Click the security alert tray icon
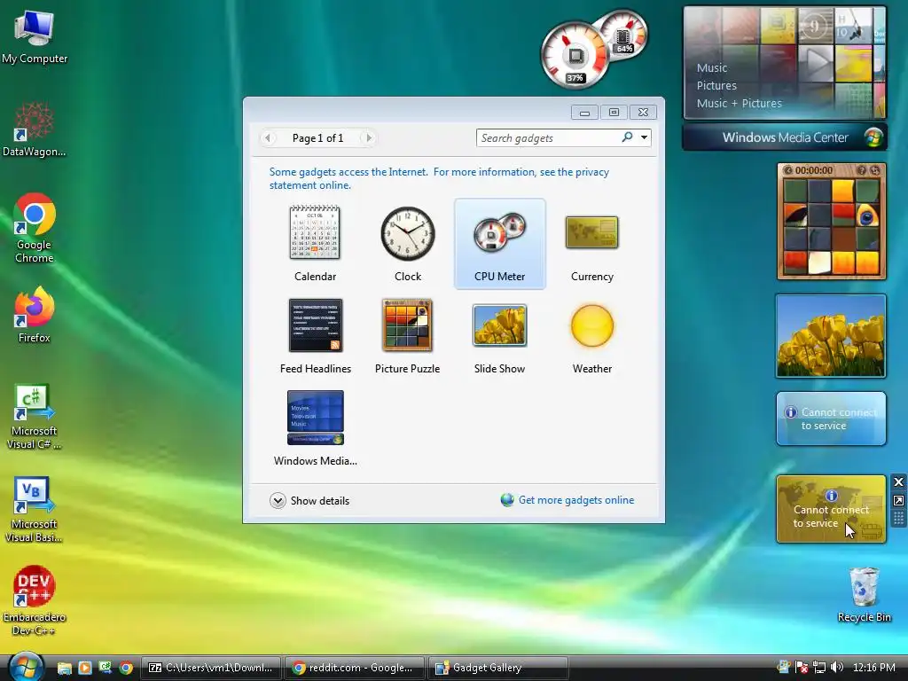This screenshot has height=681, width=908. click(x=802, y=667)
